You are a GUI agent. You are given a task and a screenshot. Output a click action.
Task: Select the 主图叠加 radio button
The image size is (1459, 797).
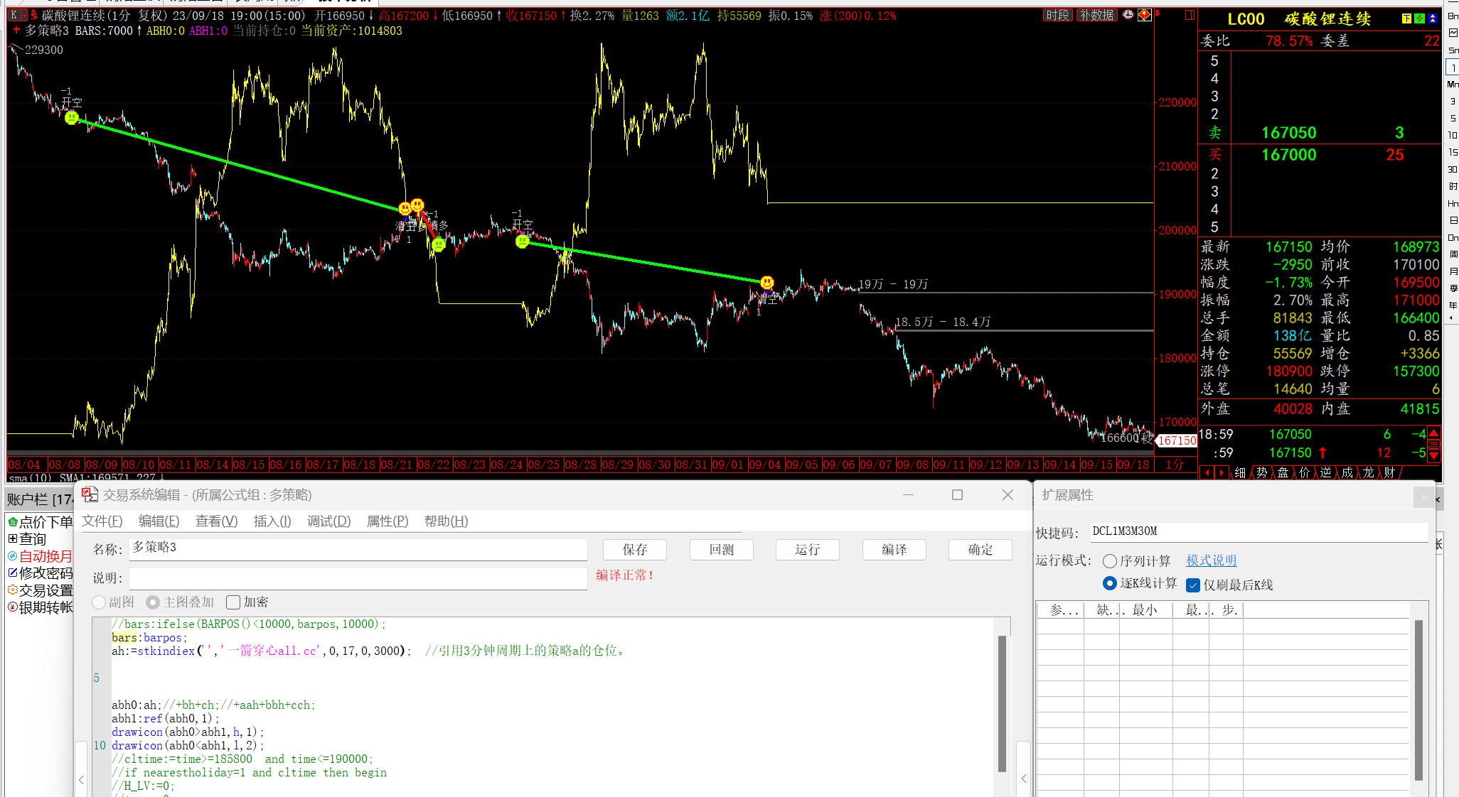[x=152, y=602]
